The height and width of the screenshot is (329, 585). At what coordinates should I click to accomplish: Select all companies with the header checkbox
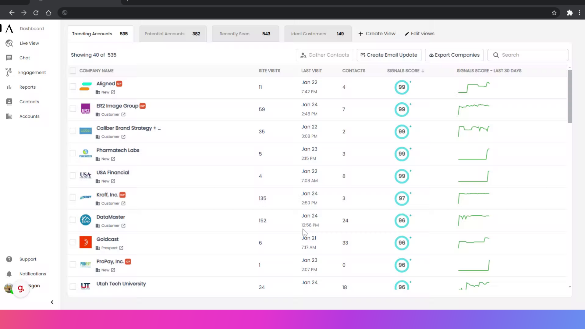[x=73, y=71]
